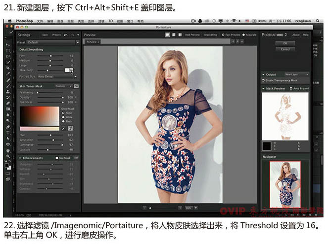Screen dimensions: 328x244
Task: Open Spotlight search in menu bar
Action: [x=318, y=21]
